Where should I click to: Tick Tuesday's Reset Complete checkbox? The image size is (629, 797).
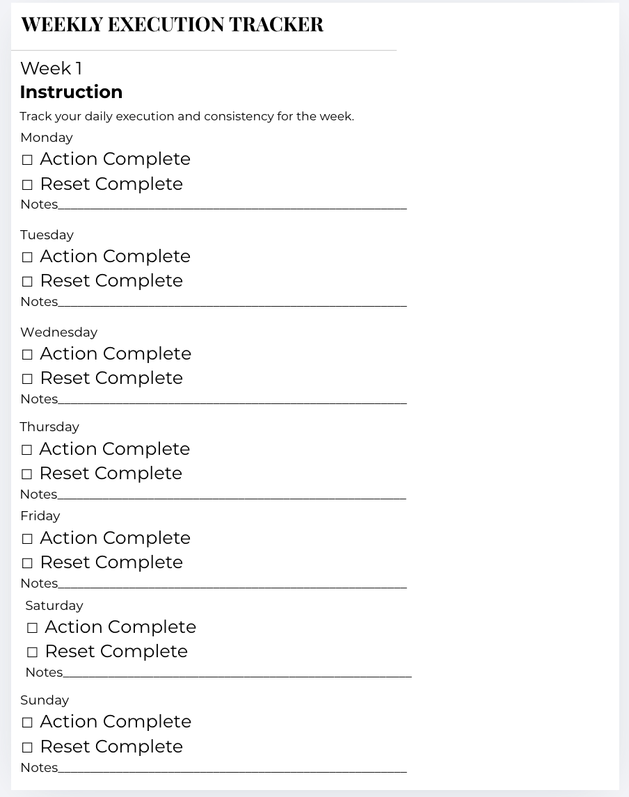point(27,282)
